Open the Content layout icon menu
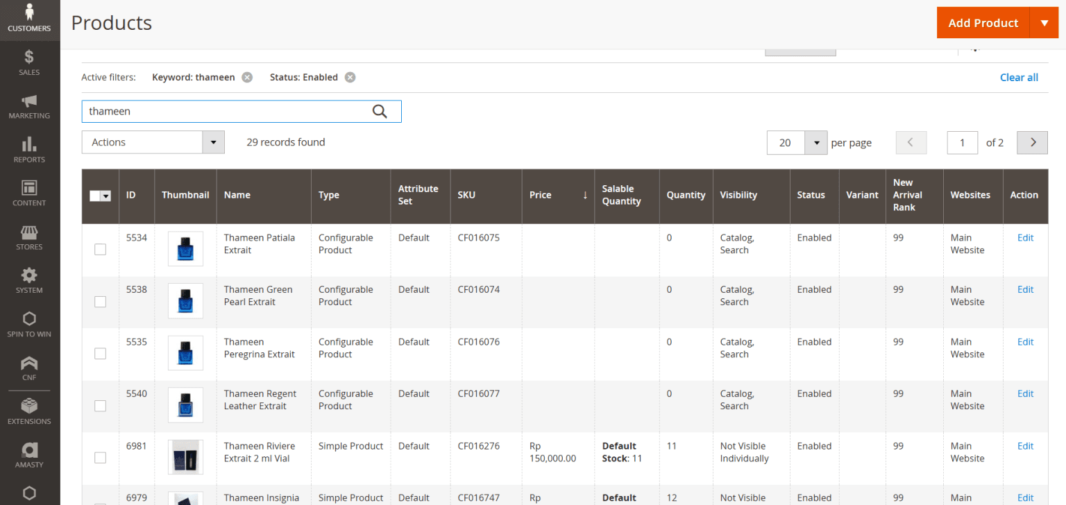The height and width of the screenshot is (505, 1066). tap(29, 194)
